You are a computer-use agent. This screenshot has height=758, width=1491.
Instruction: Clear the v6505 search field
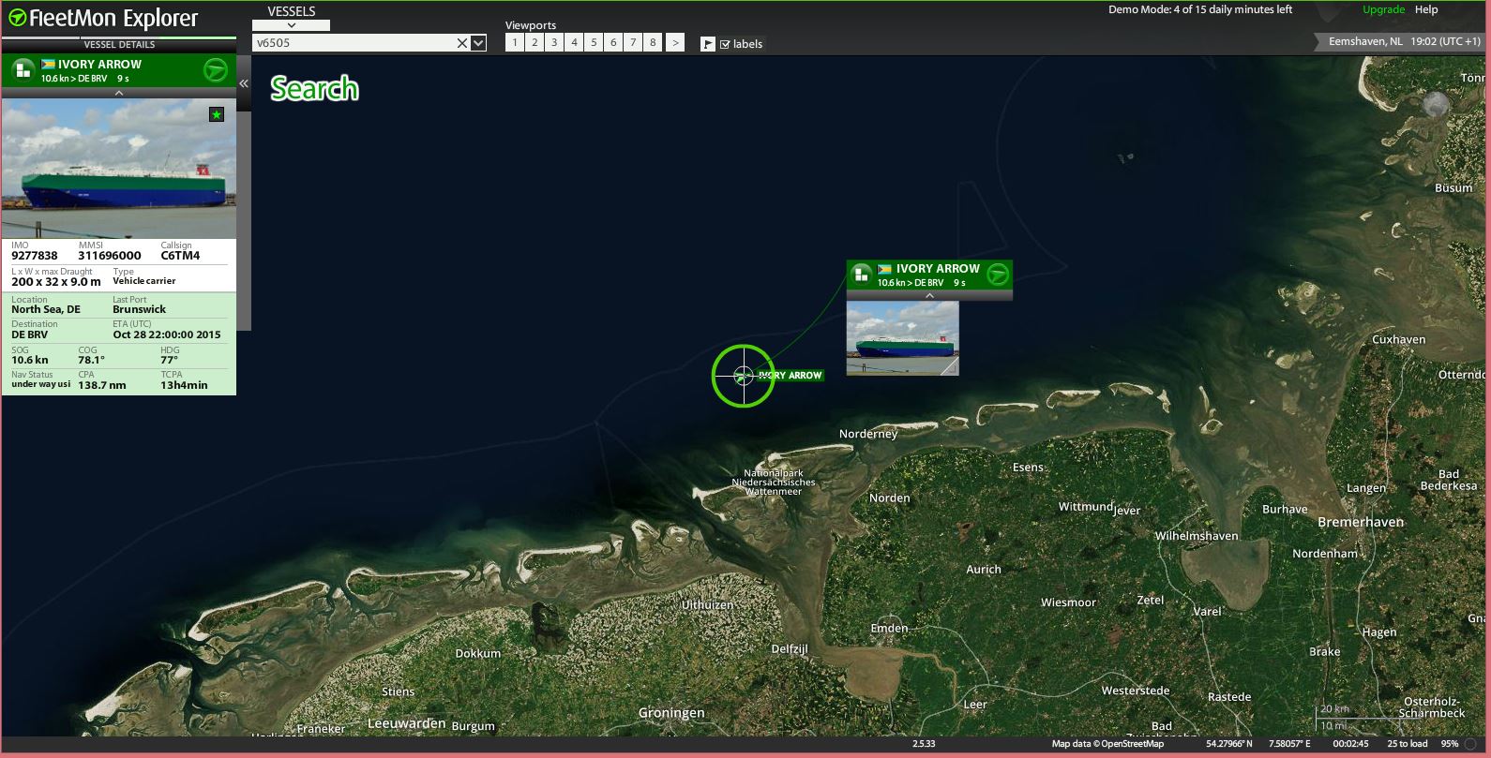[462, 43]
